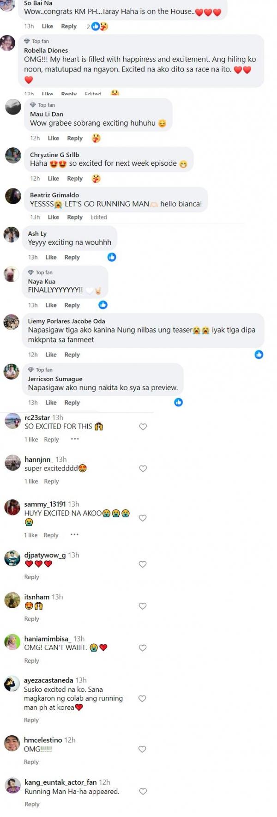
Task: Open the kang_euntak_actor_fan profile link
Action: tap(60, 782)
